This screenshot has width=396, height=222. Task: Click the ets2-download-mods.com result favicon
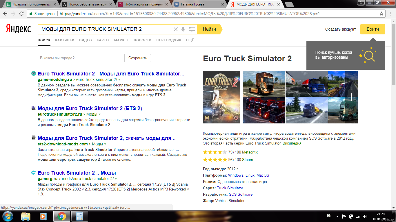(x=34, y=138)
